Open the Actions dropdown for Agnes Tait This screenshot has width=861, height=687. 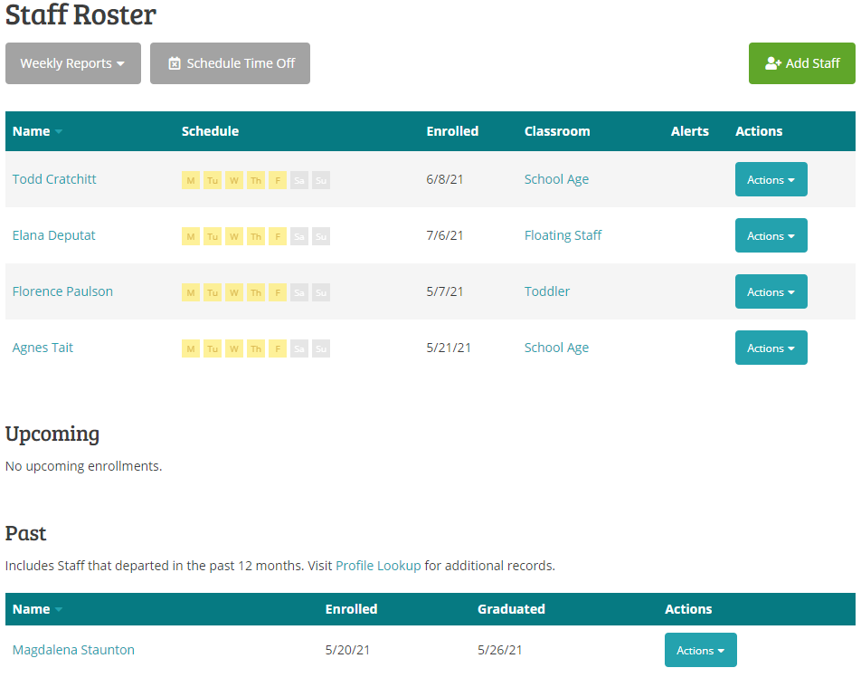pyautogui.click(x=771, y=348)
